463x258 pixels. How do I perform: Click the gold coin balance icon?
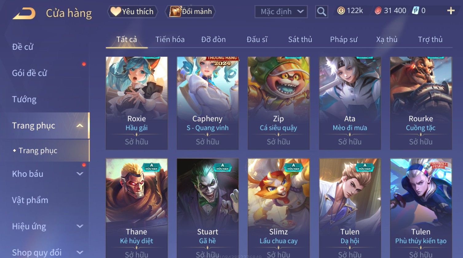341,11
